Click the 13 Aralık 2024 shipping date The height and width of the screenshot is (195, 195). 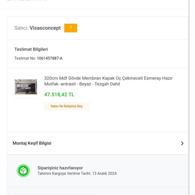(104, 174)
